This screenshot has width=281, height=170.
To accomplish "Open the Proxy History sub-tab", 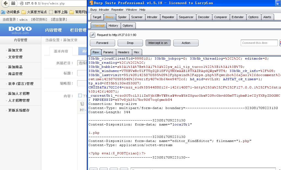I will [113, 26].
